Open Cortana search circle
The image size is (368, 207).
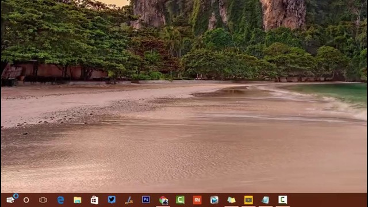click(x=26, y=200)
